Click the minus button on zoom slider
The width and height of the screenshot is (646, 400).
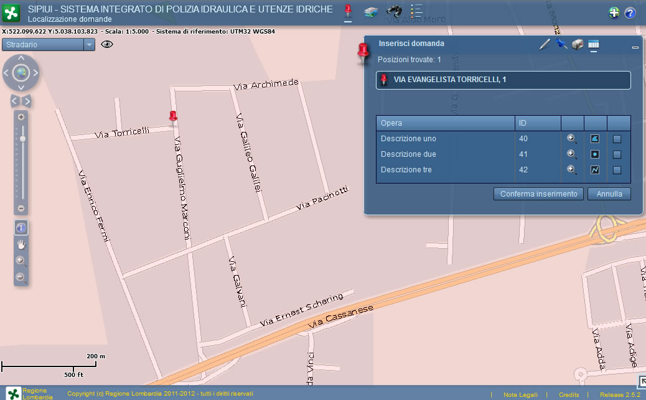tap(21, 208)
